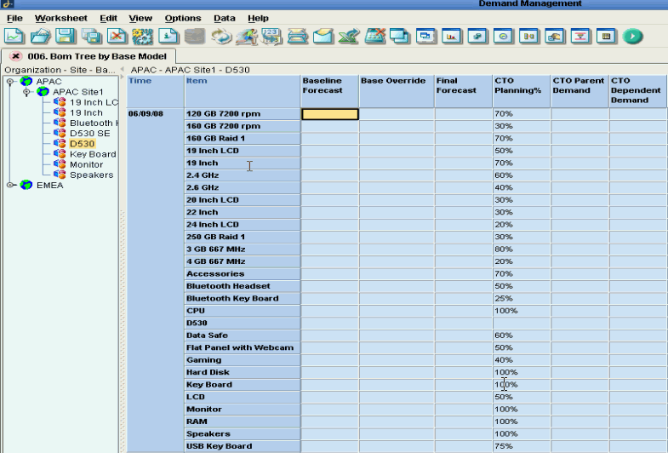Click the gauge dial window icon

[x=503, y=37]
